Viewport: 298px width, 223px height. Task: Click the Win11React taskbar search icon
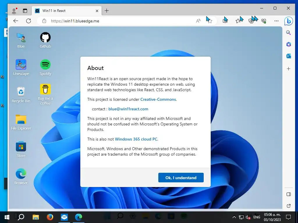(120, 216)
